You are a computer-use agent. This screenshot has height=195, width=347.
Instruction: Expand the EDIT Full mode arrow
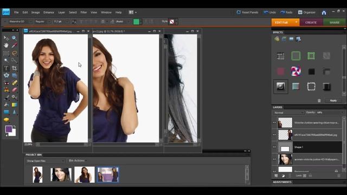click(x=296, y=22)
